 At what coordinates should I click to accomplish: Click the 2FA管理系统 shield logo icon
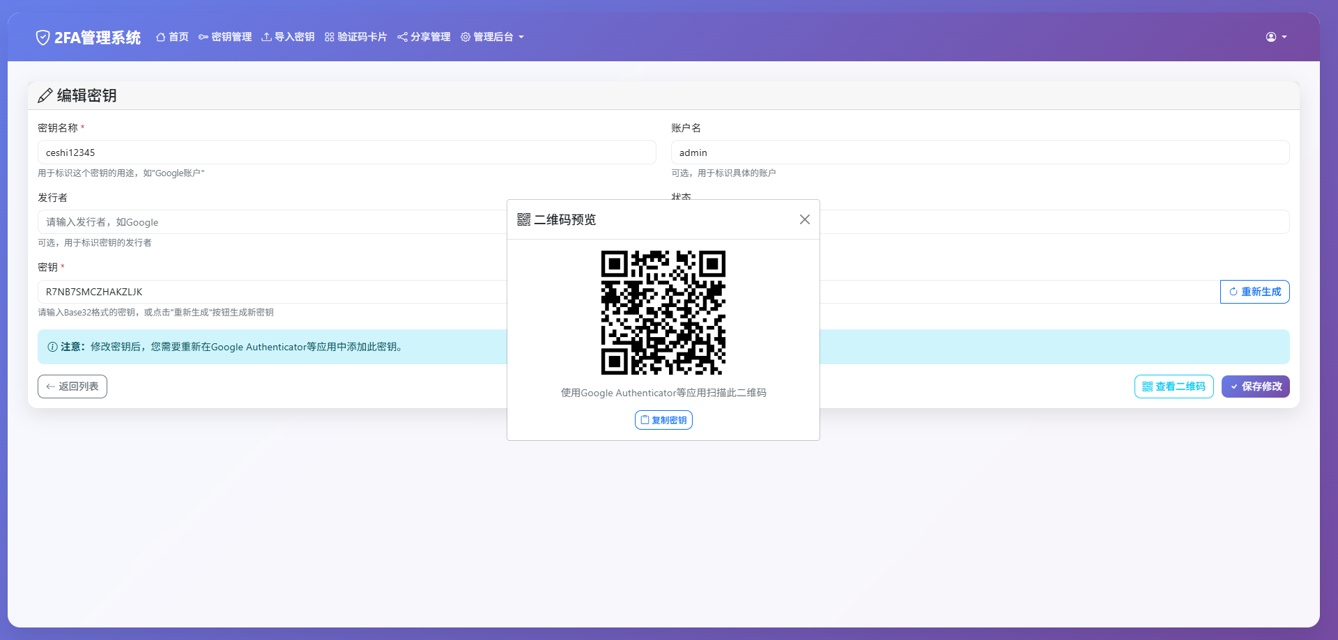pyautogui.click(x=43, y=37)
